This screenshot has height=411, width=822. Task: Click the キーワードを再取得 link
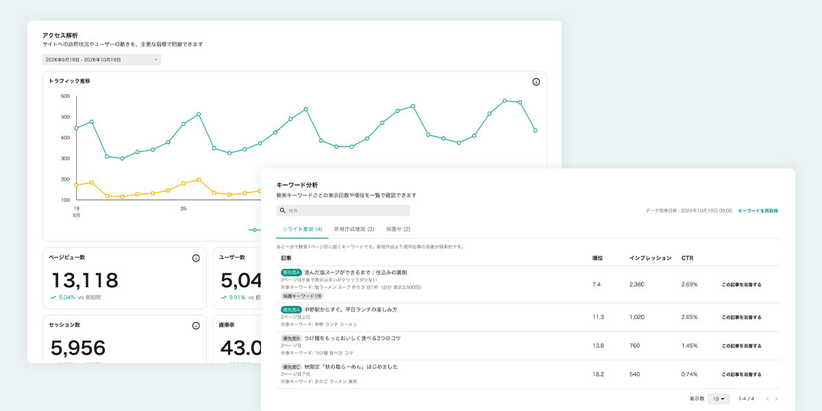[758, 211]
